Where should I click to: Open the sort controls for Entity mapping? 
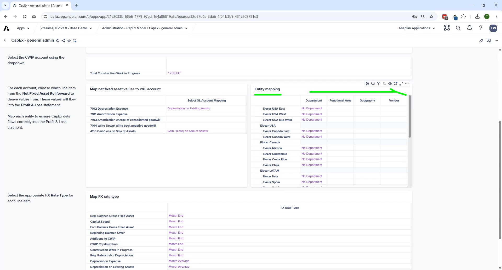[x=384, y=83]
